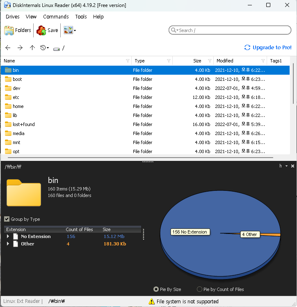The image size is (297, 307).
Task: Open the preview panel options dropdown
Action: pos(286,166)
